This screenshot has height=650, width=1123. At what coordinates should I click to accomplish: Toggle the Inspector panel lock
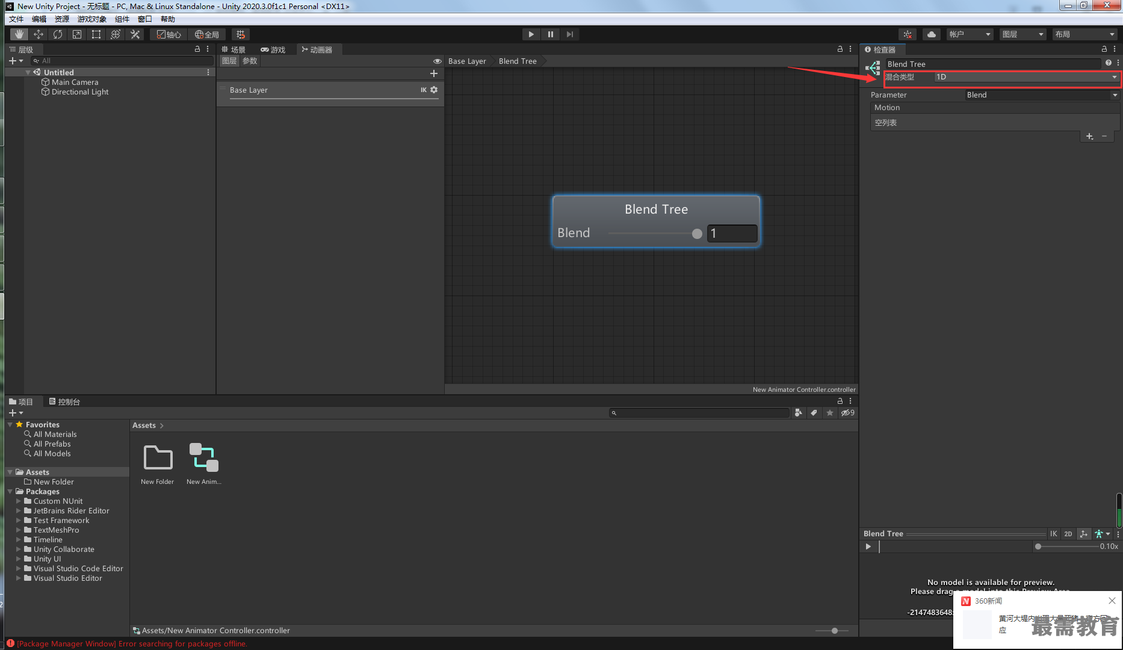click(1104, 49)
